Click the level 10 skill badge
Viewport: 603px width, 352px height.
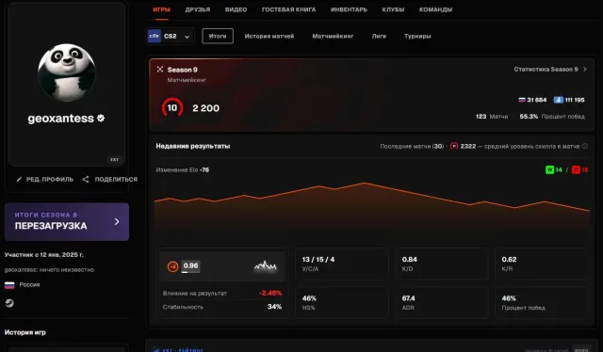pos(172,108)
